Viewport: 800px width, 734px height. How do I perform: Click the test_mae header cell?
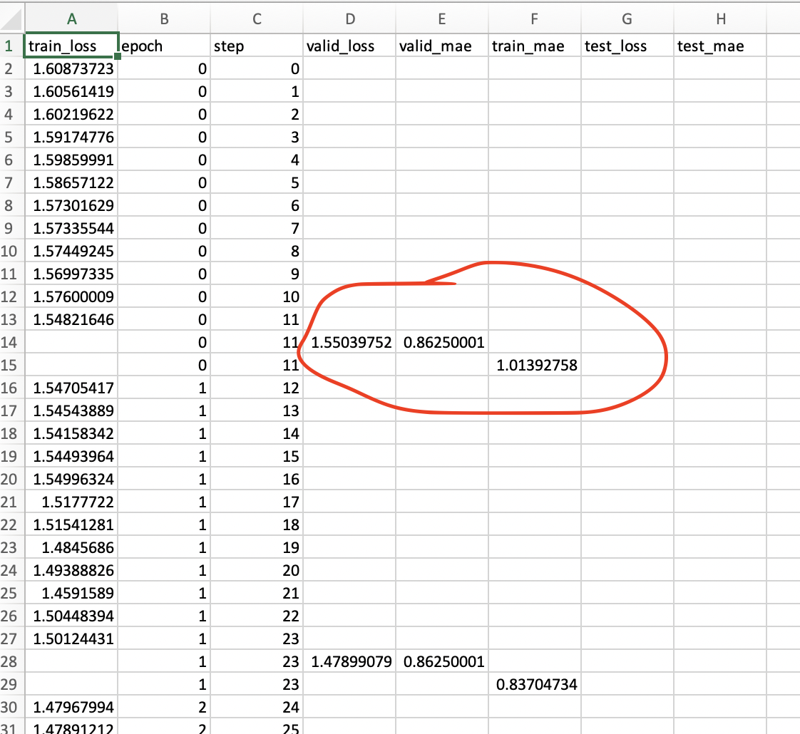pos(720,46)
